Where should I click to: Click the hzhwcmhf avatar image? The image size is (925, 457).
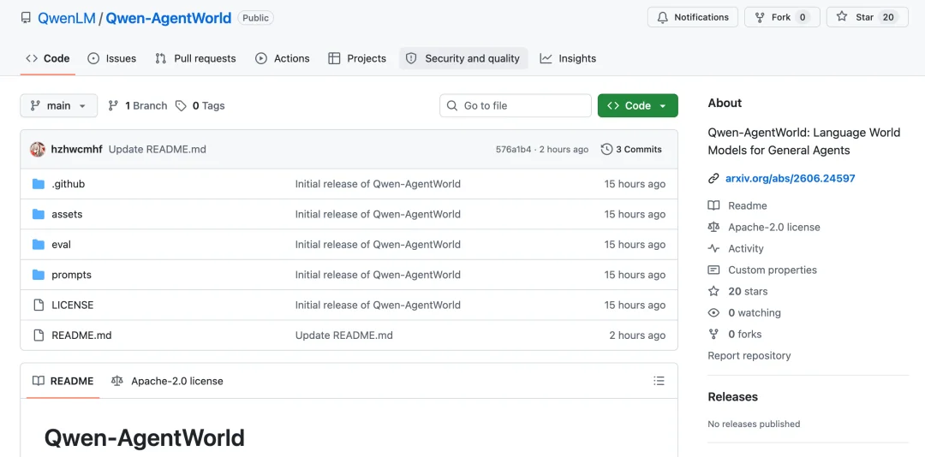pos(38,149)
